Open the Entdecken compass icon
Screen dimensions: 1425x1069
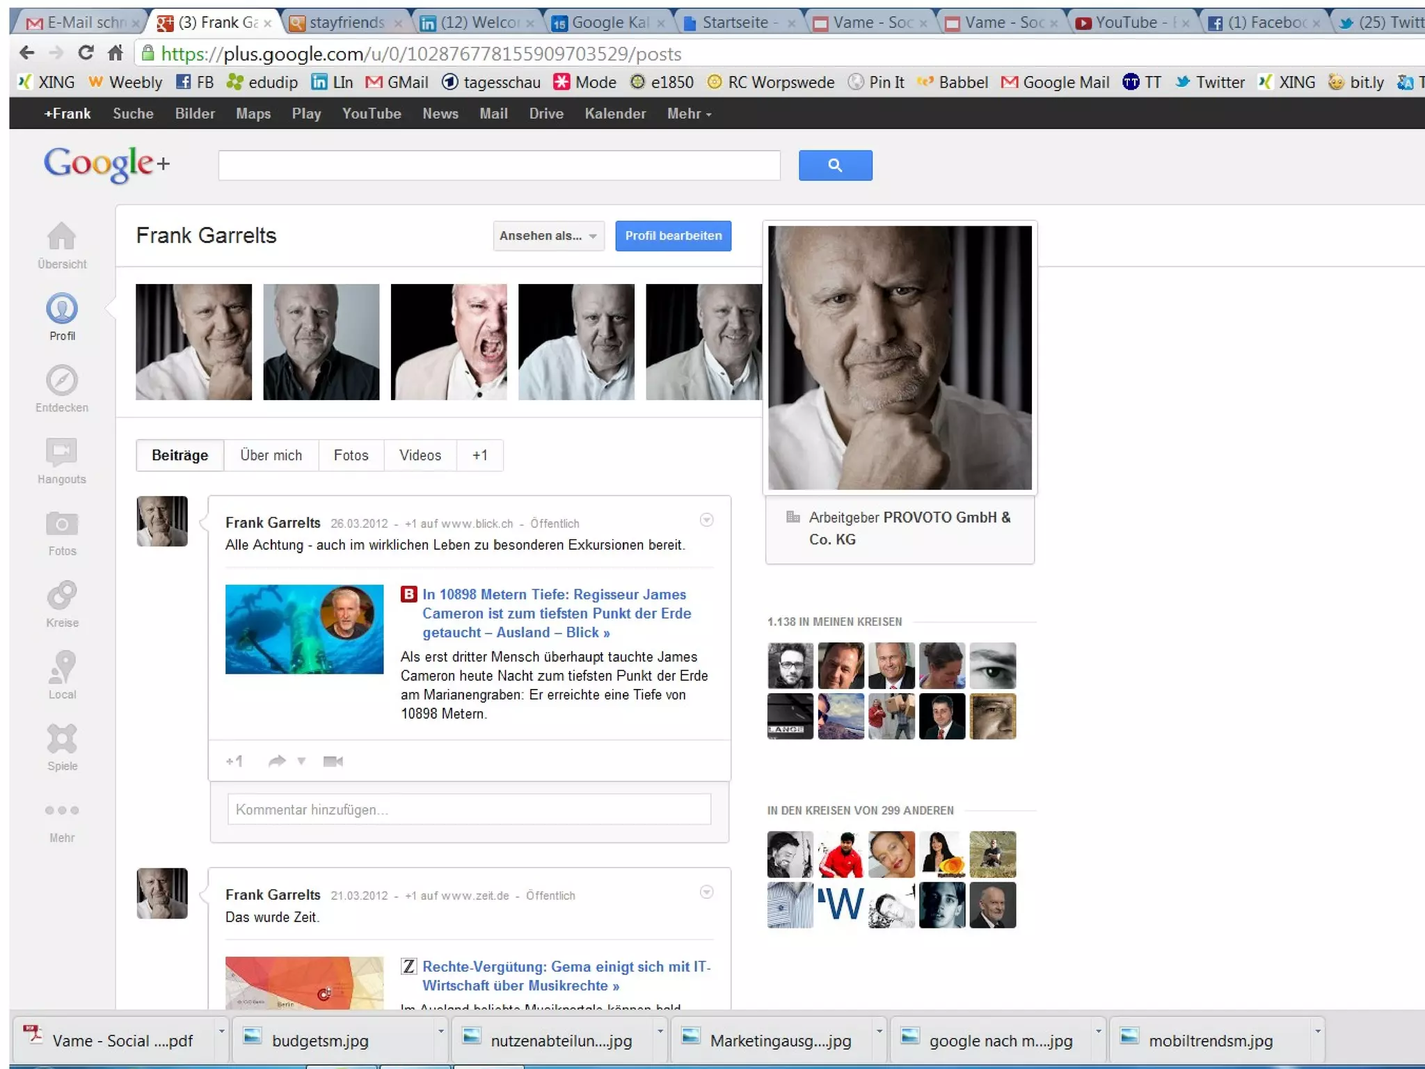pos(61,381)
